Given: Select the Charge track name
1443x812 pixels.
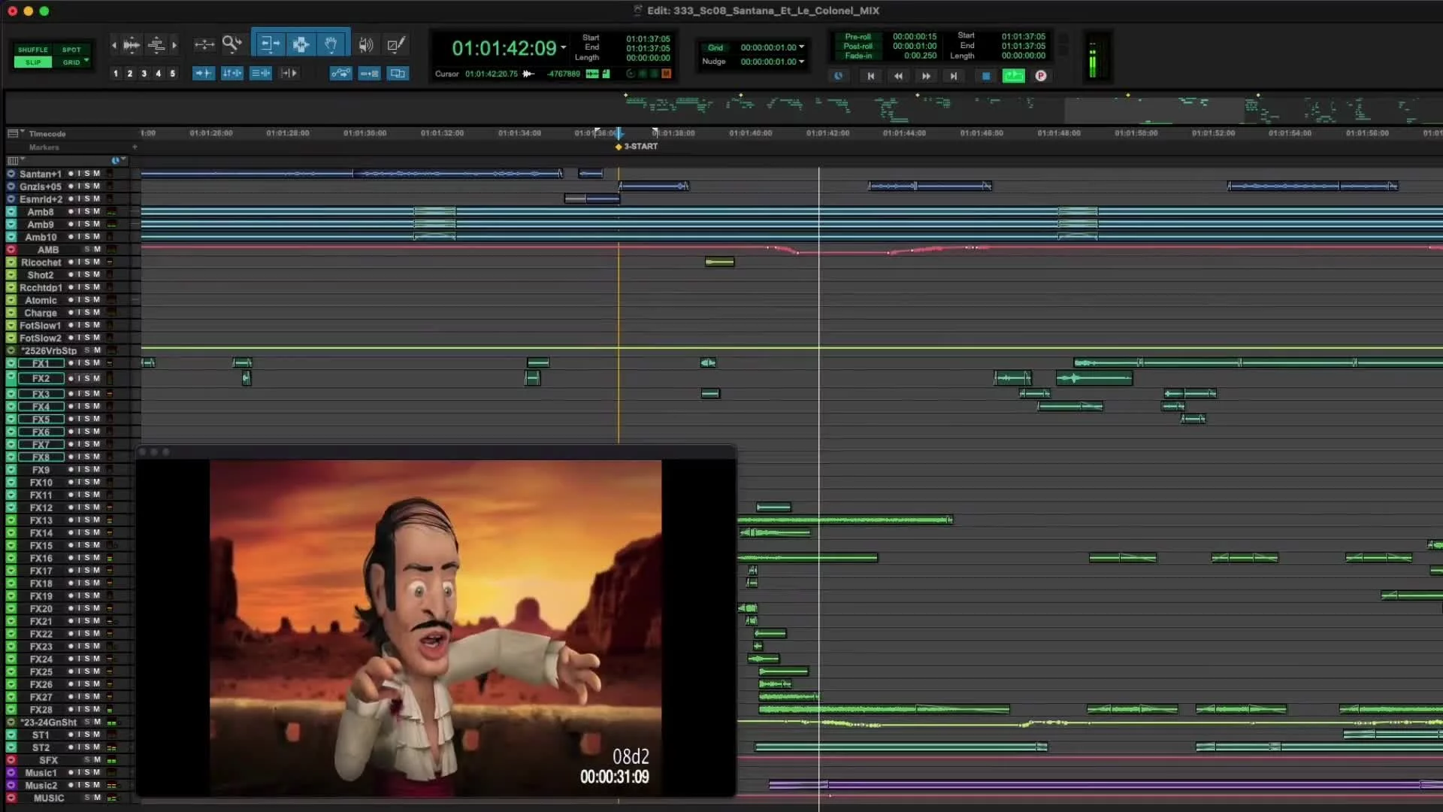Looking at the screenshot, I should tap(41, 313).
